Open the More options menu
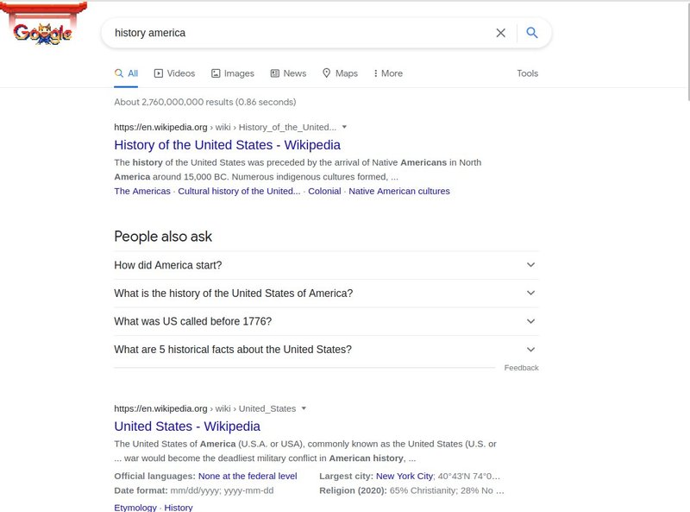 tap(388, 73)
